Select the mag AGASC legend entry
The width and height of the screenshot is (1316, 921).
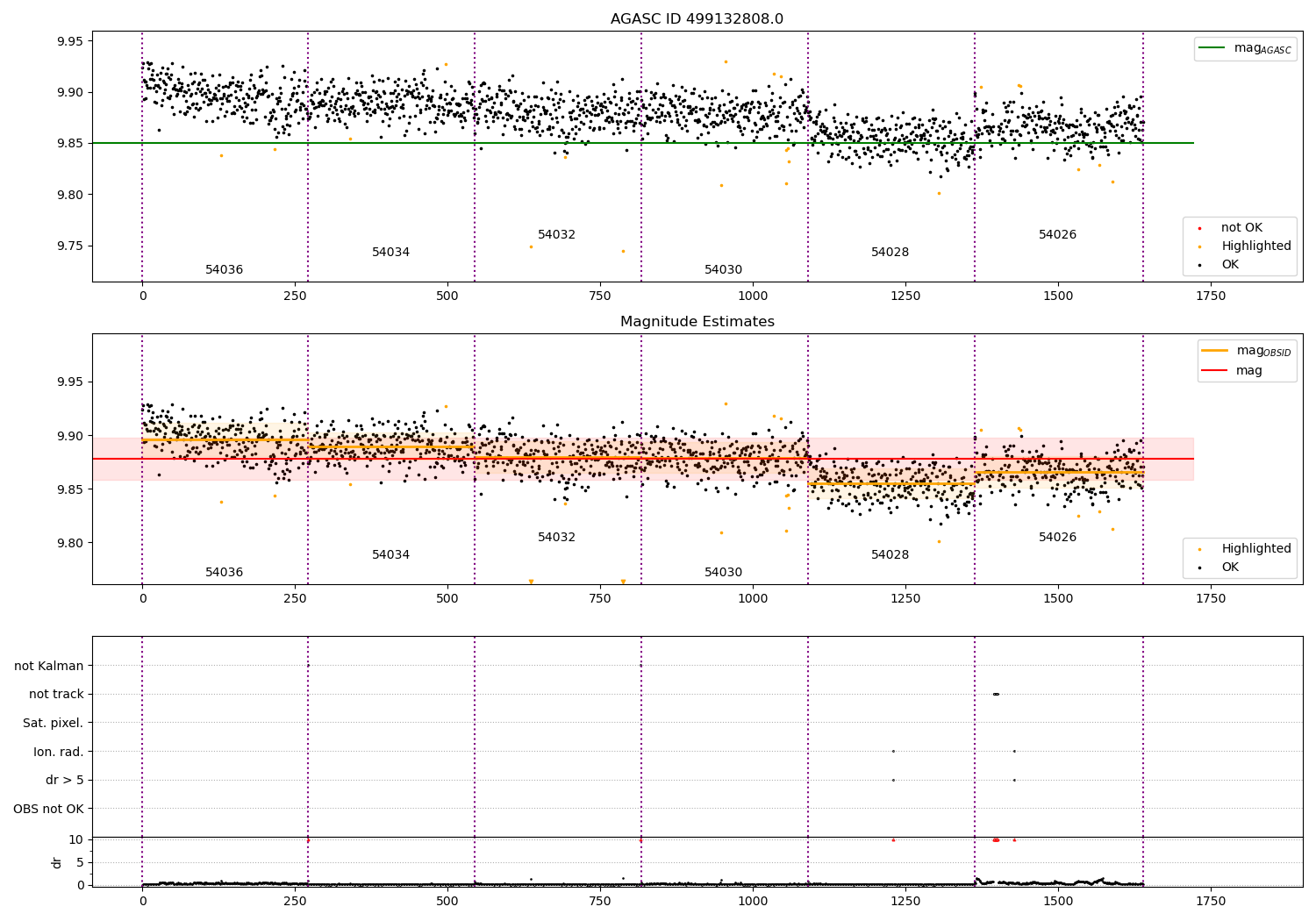click(x=1245, y=48)
